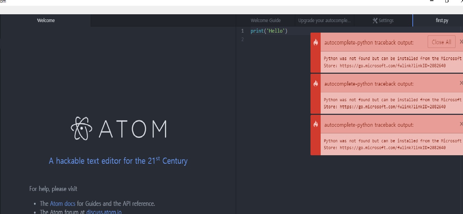Click 'For help, please visit' text
The height and width of the screenshot is (214, 463).
(x=53, y=189)
